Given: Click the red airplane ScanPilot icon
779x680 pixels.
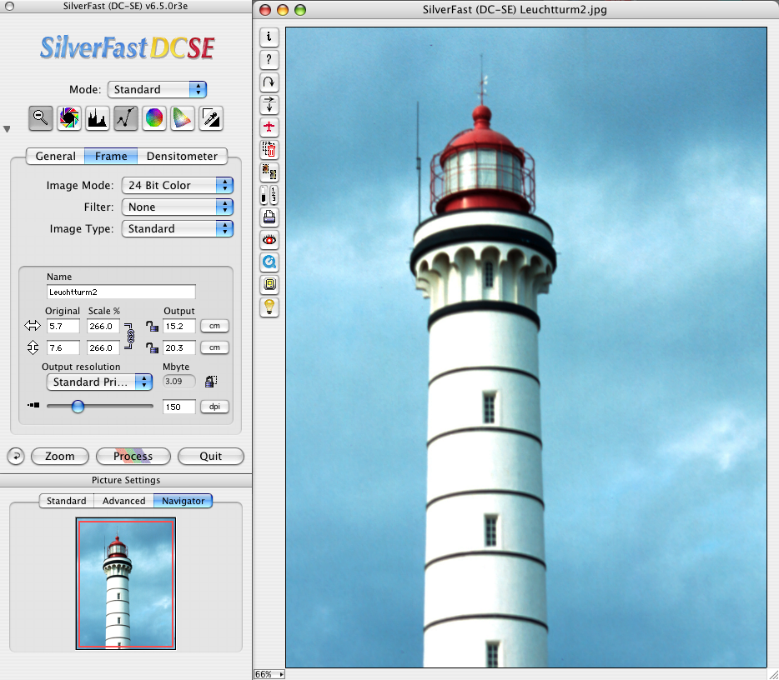Looking at the screenshot, I should click(x=269, y=127).
